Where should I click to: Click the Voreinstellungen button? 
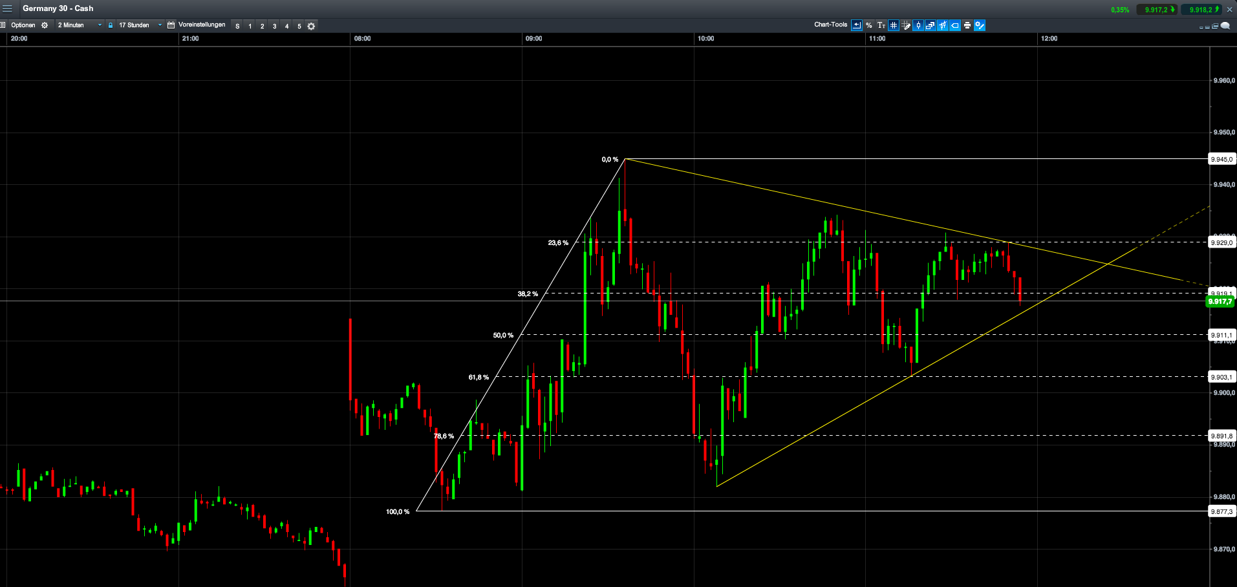point(202,25)
